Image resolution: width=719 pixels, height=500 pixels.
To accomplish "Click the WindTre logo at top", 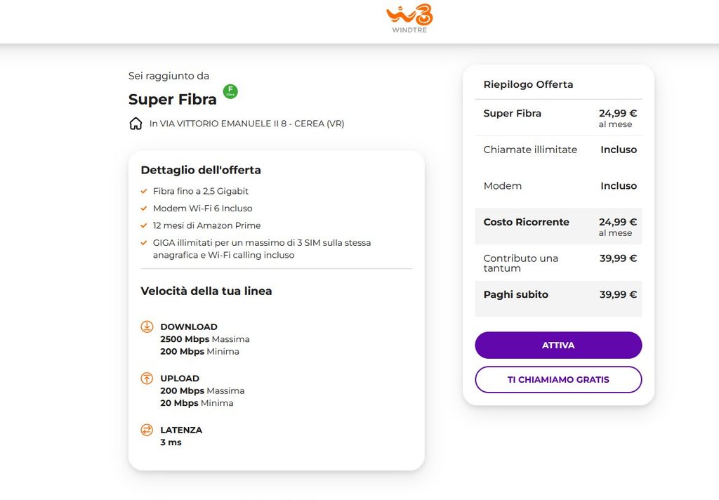I will [409, 19].
